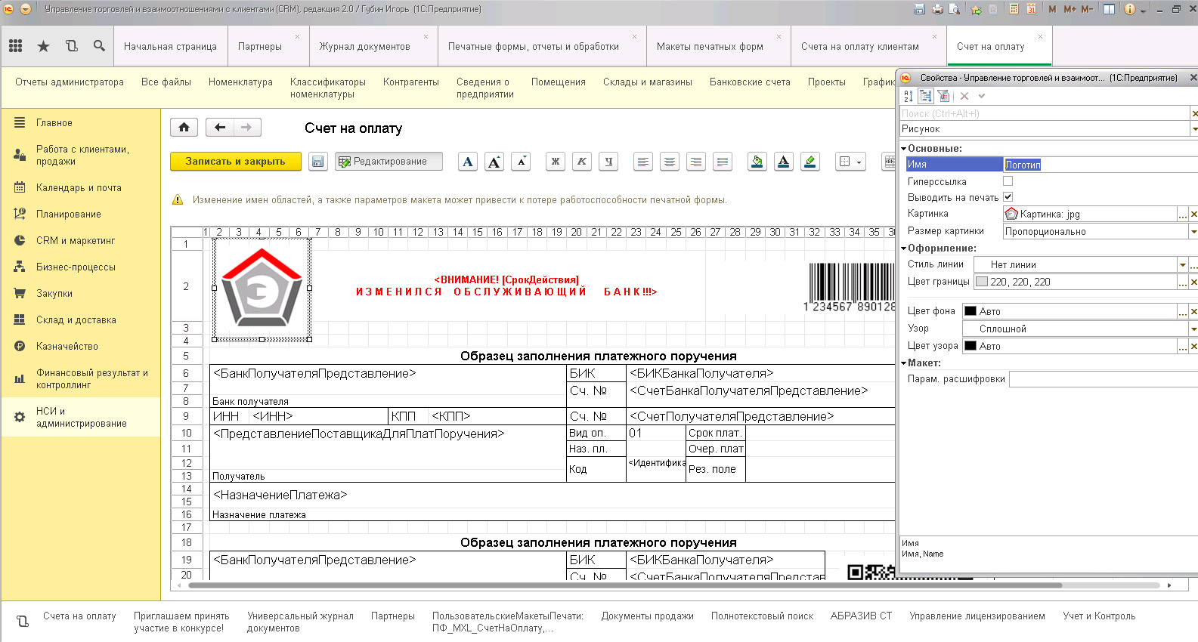The height and width of the screenshot is (642, 1198).
Task: Uncheck Выводить на печать checkbox
Action: 1008,197
